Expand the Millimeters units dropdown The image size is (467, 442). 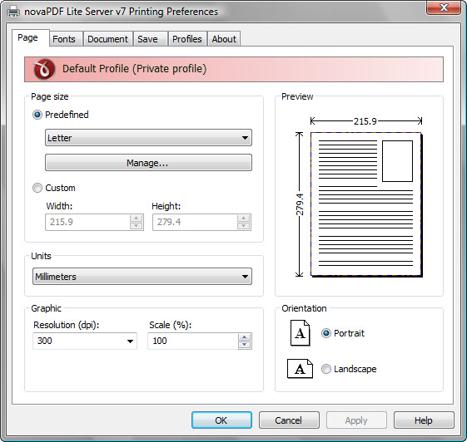[142, 277]
